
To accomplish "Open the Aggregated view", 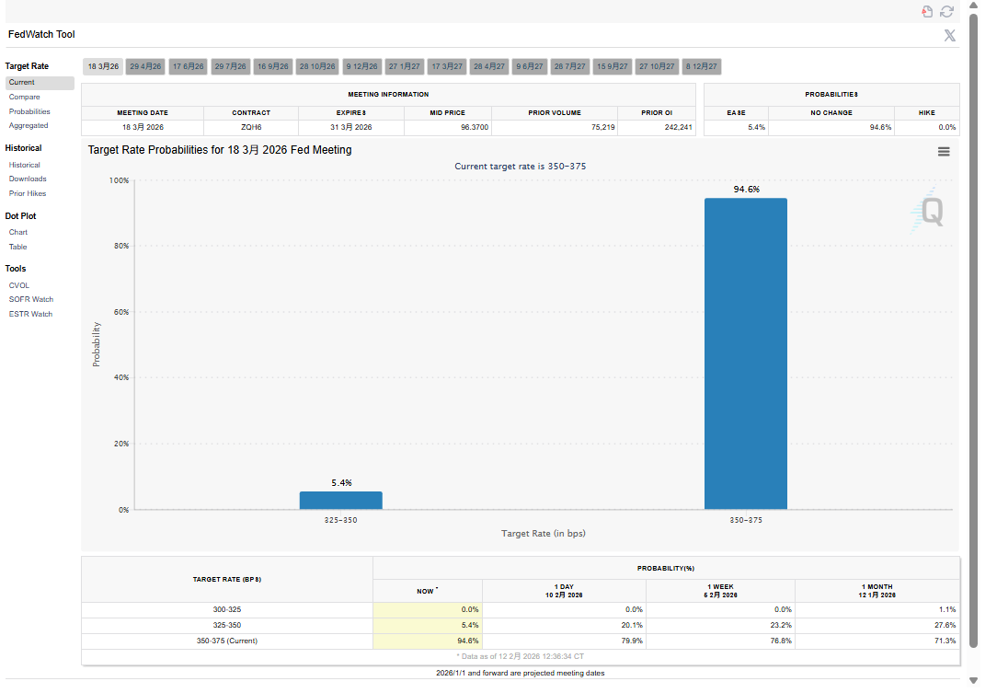I will tap(29, 125).
